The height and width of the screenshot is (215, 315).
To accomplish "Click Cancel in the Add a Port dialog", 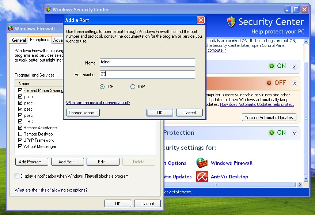I will [x=189, y=113].
